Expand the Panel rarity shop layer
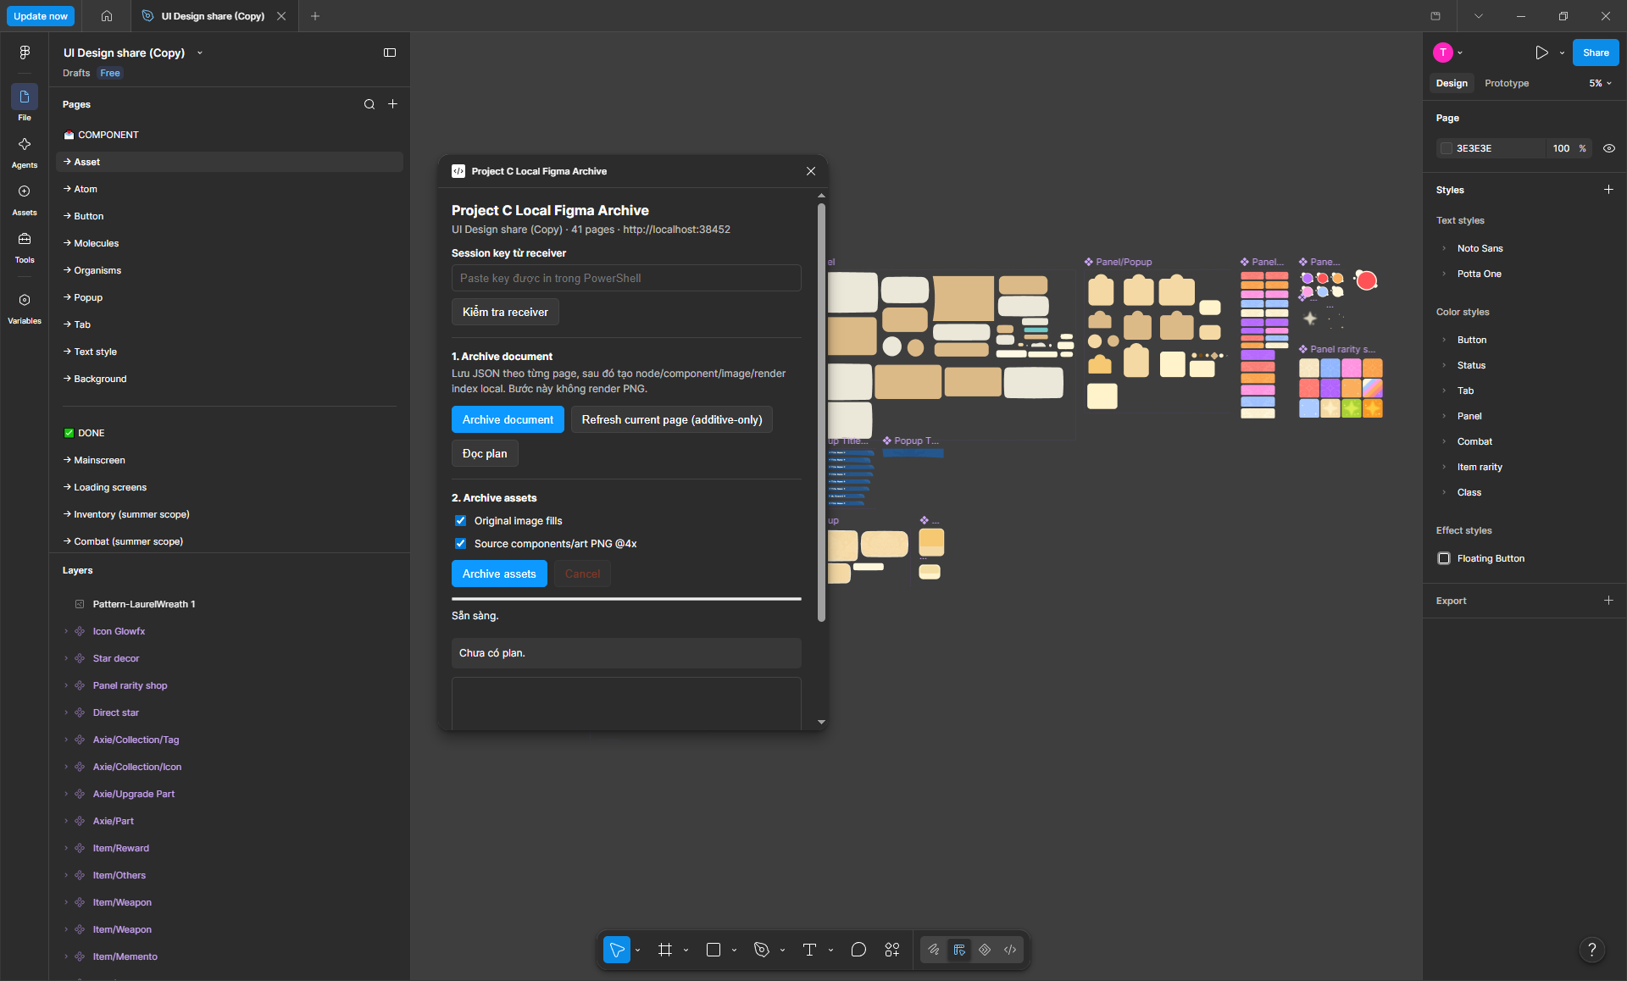The image size is (1627, 981). (x=66, y=685)
